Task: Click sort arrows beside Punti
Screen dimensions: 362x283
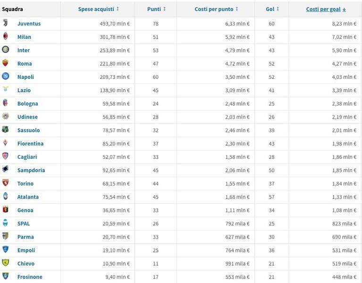Action: click(x=165, y=9)
